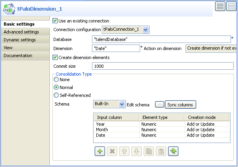This screenshot has height=167, width=238.
Task: Uncheck Use an existing connection
Action: [x=55, y=21]
